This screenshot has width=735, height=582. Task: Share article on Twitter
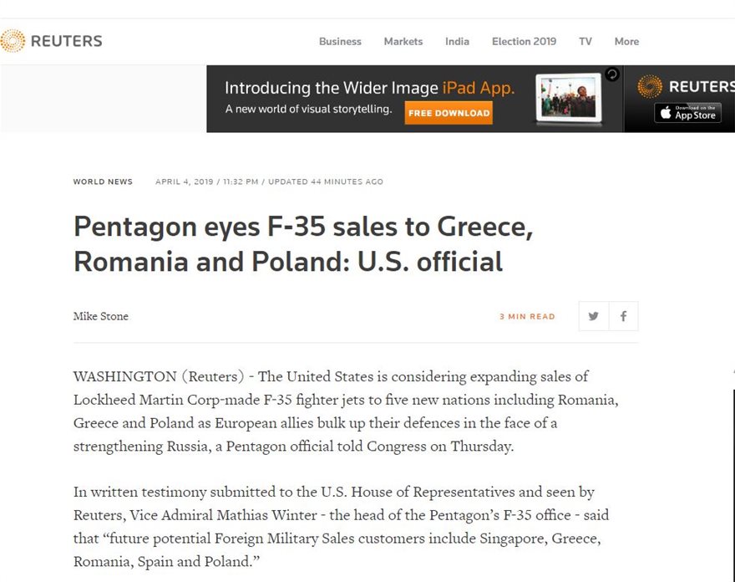[x=593, y=316]
